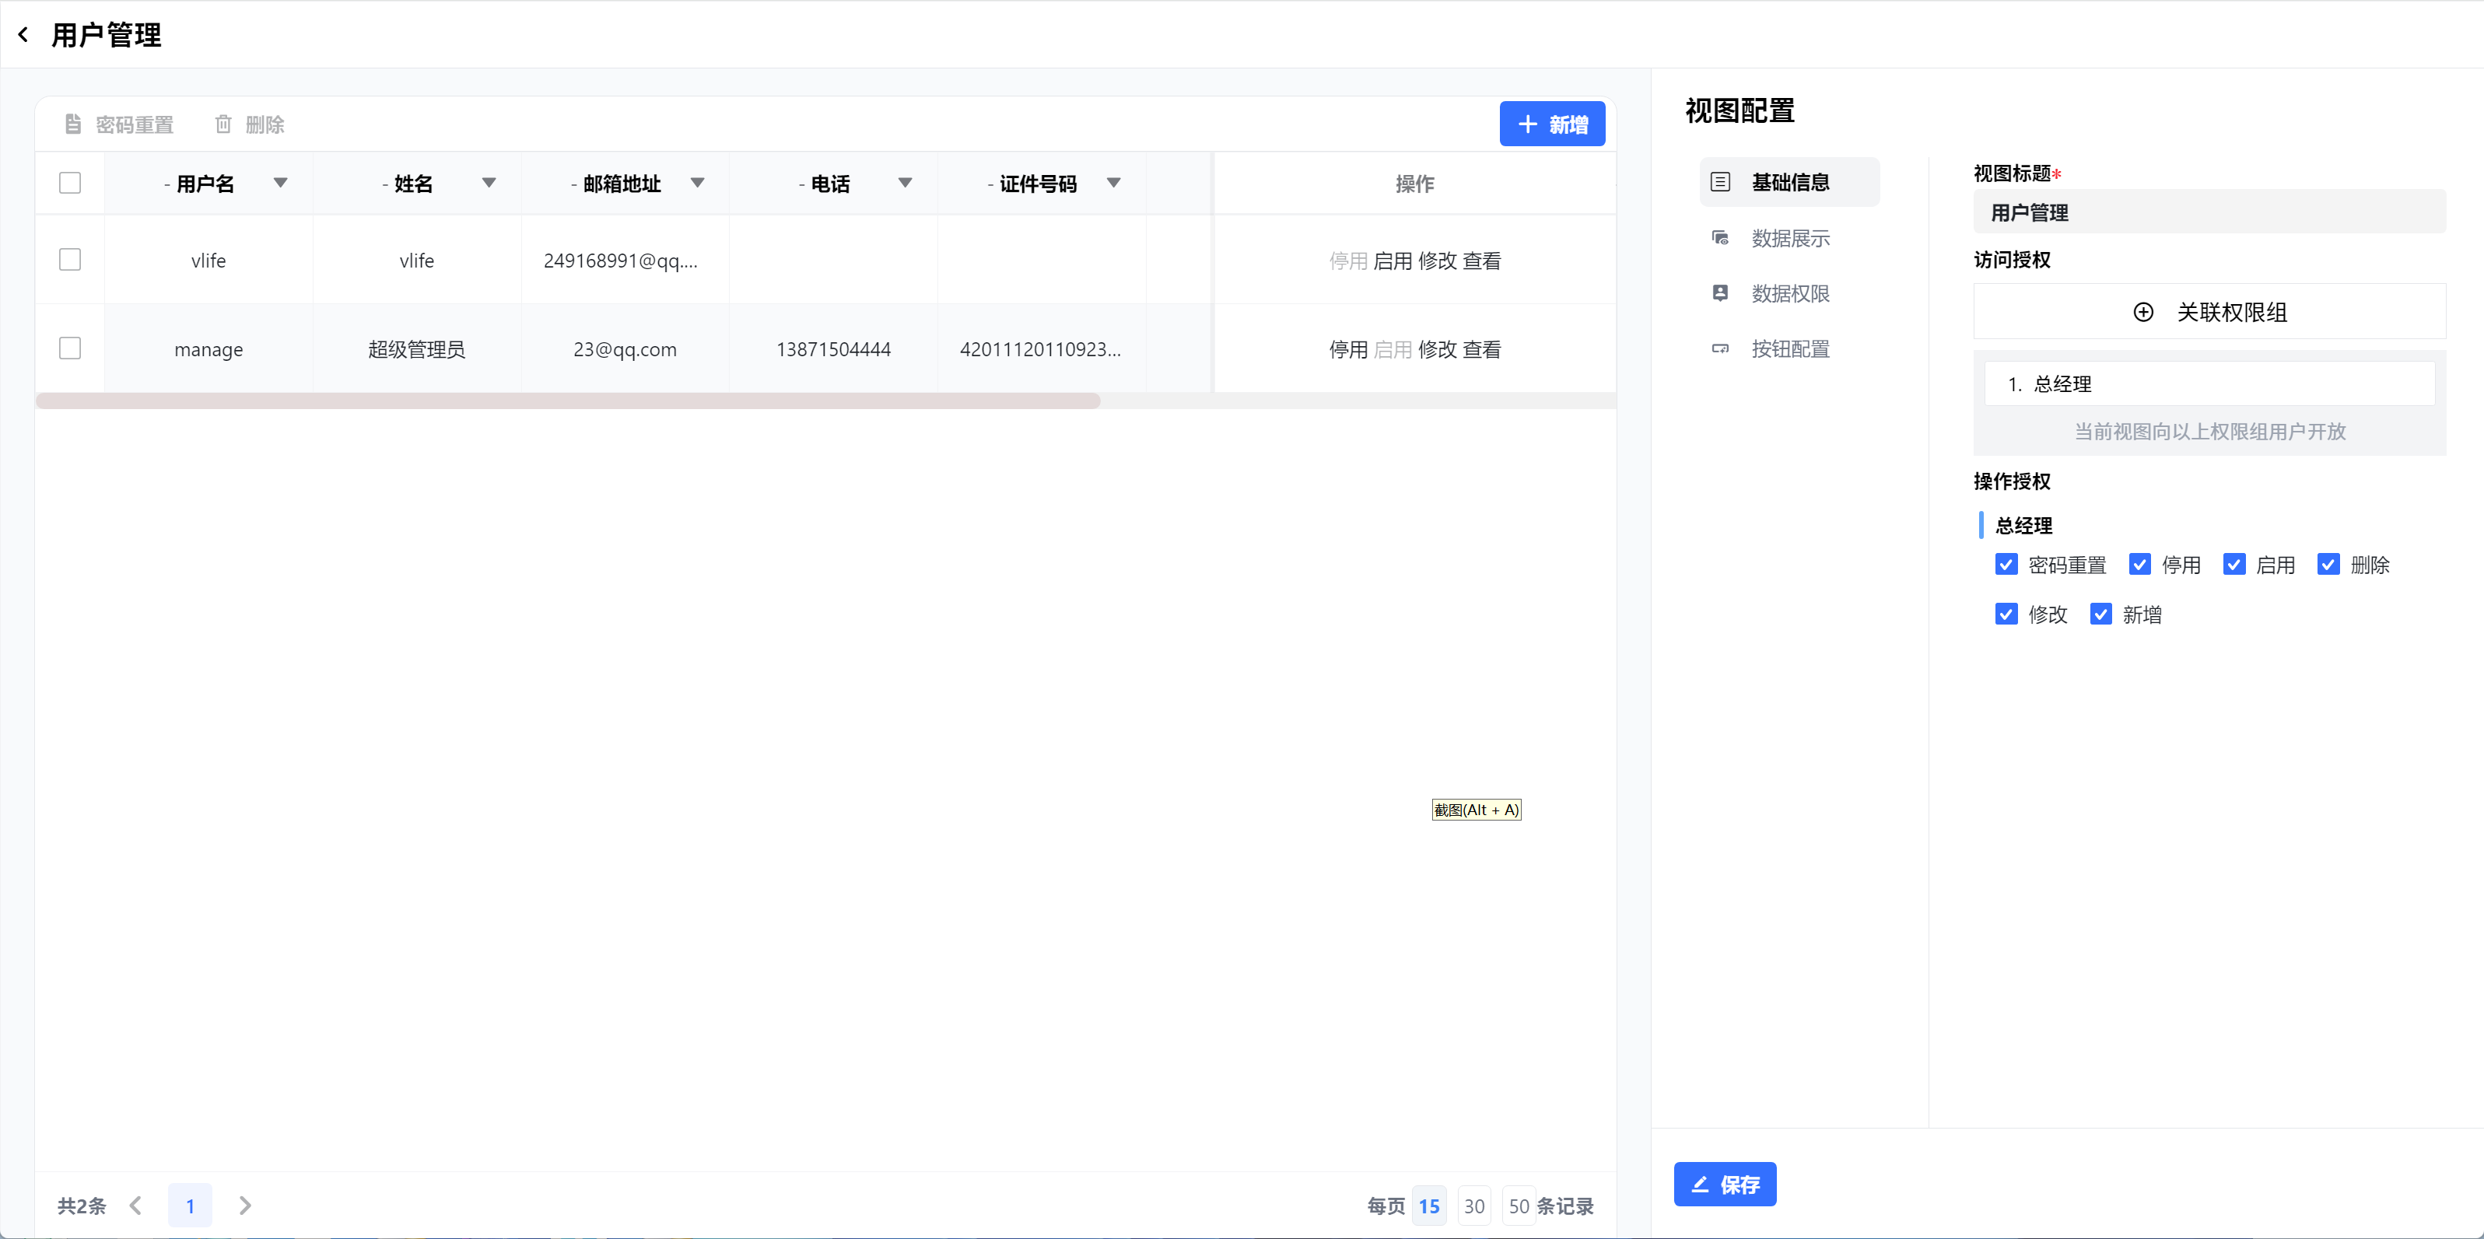The width and height of the screenshot is (2484, 1239).
Task: Uncheck the 新增 permission checkbox
Action: click(x=2100, y=614)
